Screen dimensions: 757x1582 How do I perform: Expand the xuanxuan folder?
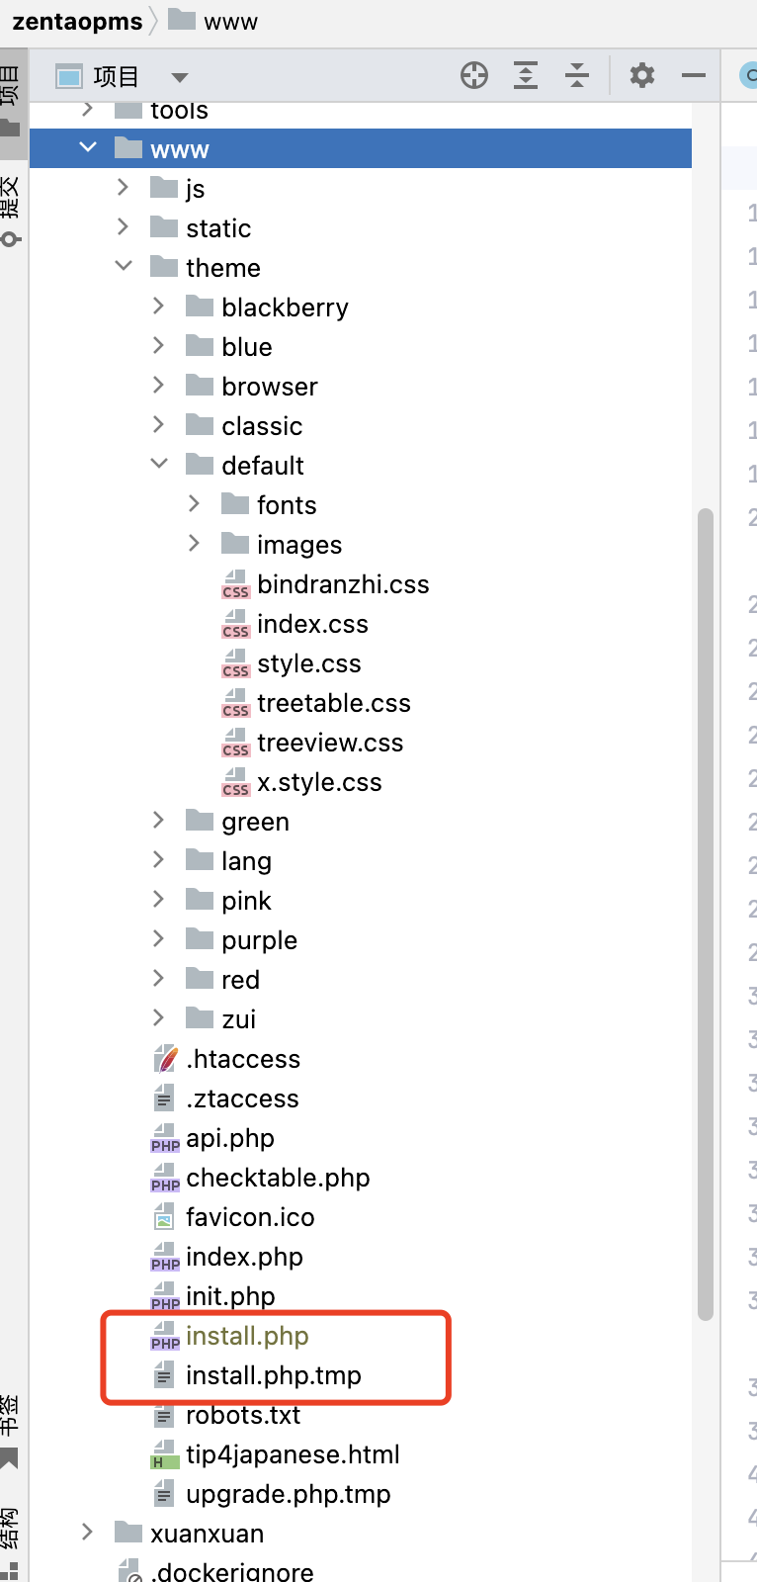click(88, 1533)
